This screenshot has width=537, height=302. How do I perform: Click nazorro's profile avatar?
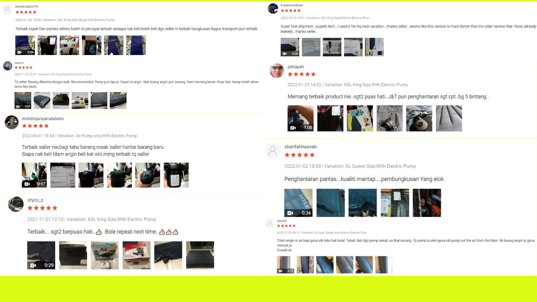(7, 66)
